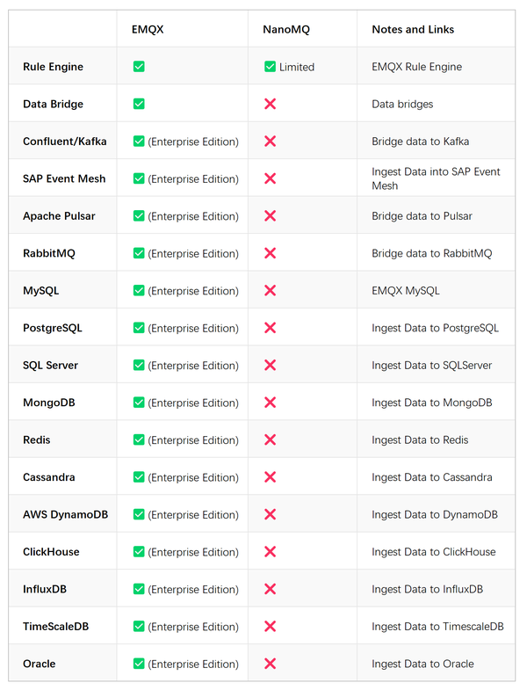Click the Notes and Links column header

tap(413, 29)
